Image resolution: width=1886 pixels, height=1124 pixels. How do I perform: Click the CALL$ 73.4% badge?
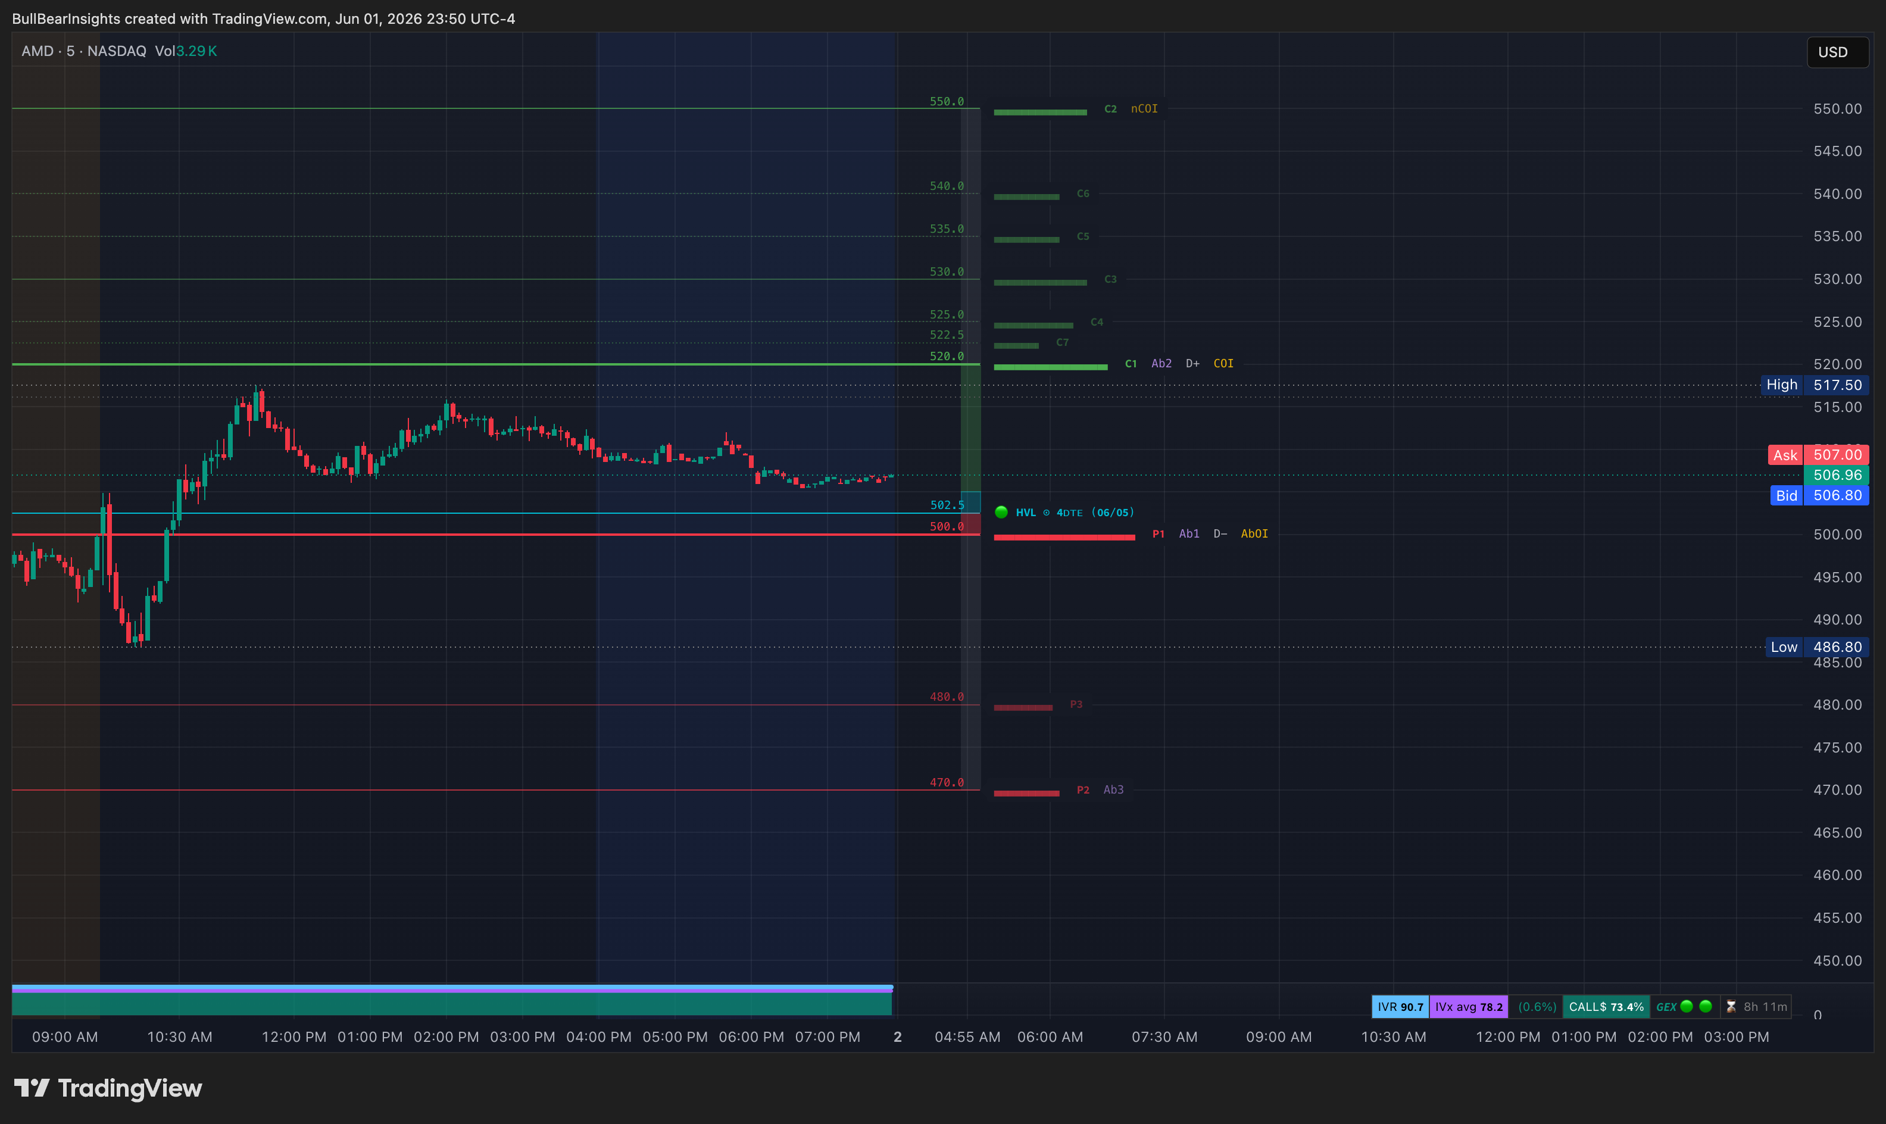click(1606, 1007)
